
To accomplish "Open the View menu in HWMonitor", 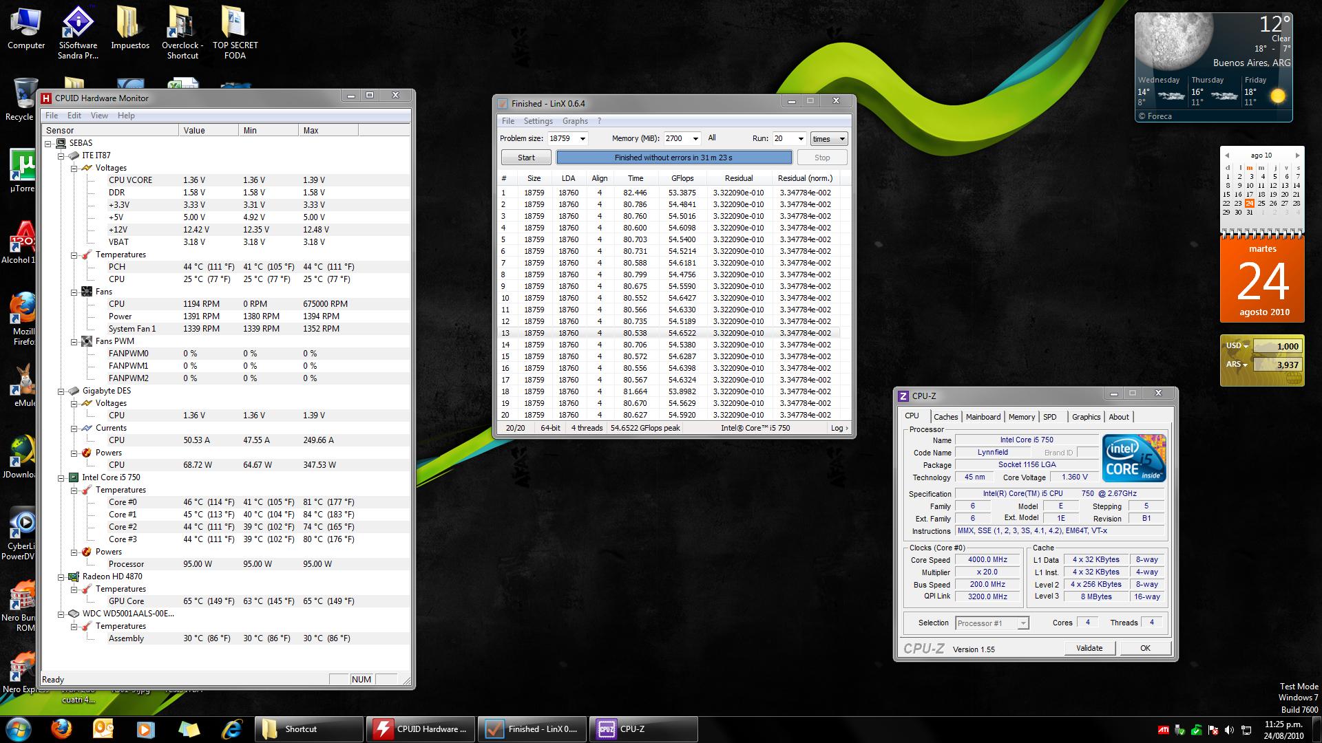I will coord(99,116).
